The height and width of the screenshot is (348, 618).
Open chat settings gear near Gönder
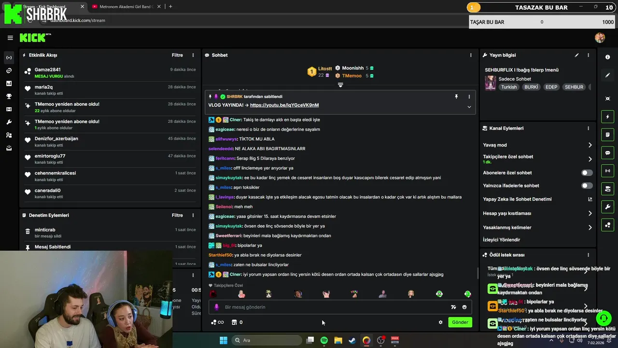coord(440,322)
